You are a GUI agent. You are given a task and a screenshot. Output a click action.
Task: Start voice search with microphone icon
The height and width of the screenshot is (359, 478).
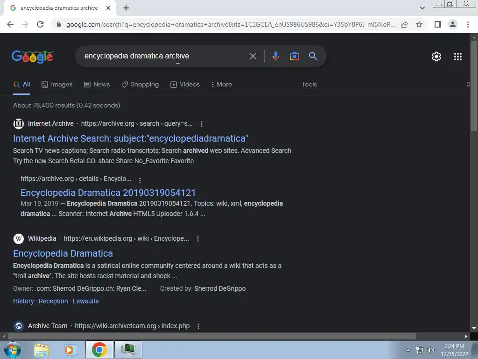pyautogui.click(x=276, y=56)
